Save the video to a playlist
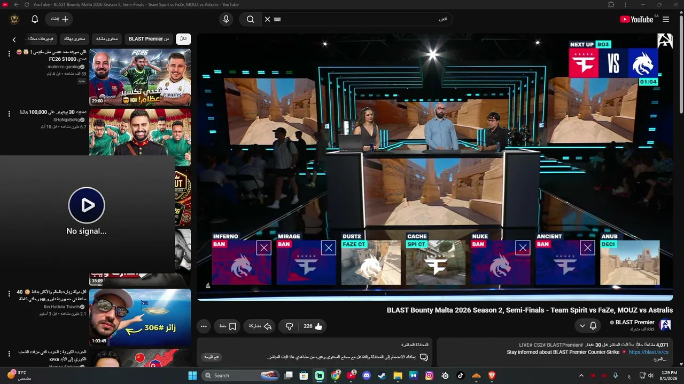684x384 pixels. click(228, 326)
